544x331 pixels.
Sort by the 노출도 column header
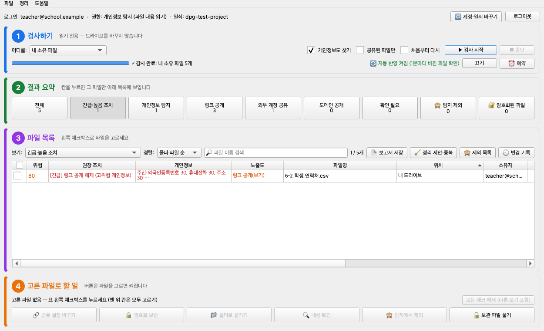coord(258,165)
